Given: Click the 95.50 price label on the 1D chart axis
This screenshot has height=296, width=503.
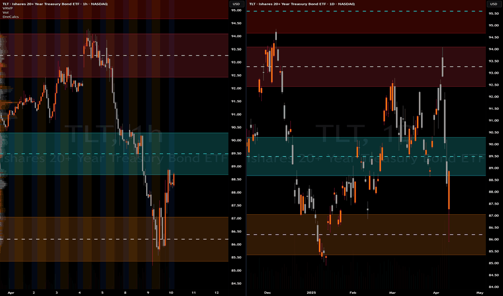Looking at the screenshot, I should [494, 13].
